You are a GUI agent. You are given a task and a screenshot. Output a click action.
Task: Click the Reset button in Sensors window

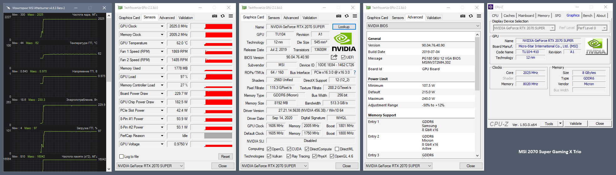(x=225, y=157)
